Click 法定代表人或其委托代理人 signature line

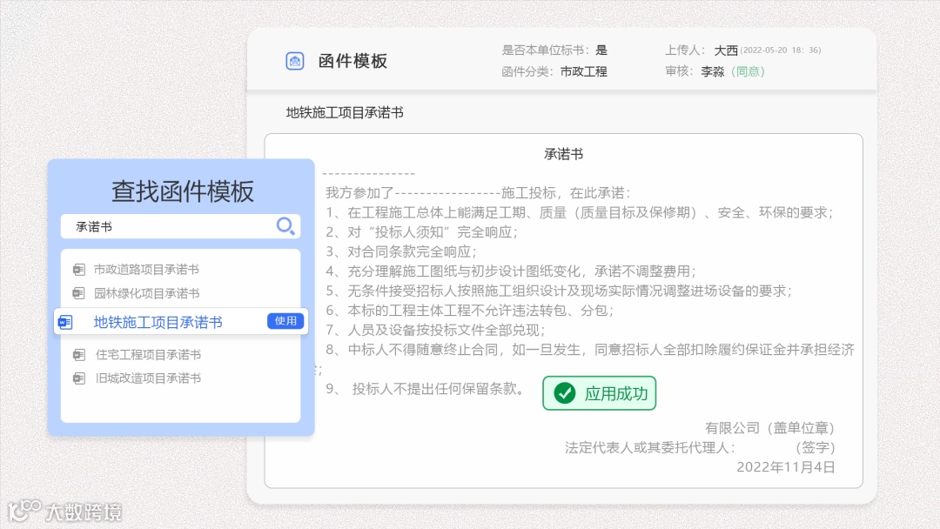700,447
